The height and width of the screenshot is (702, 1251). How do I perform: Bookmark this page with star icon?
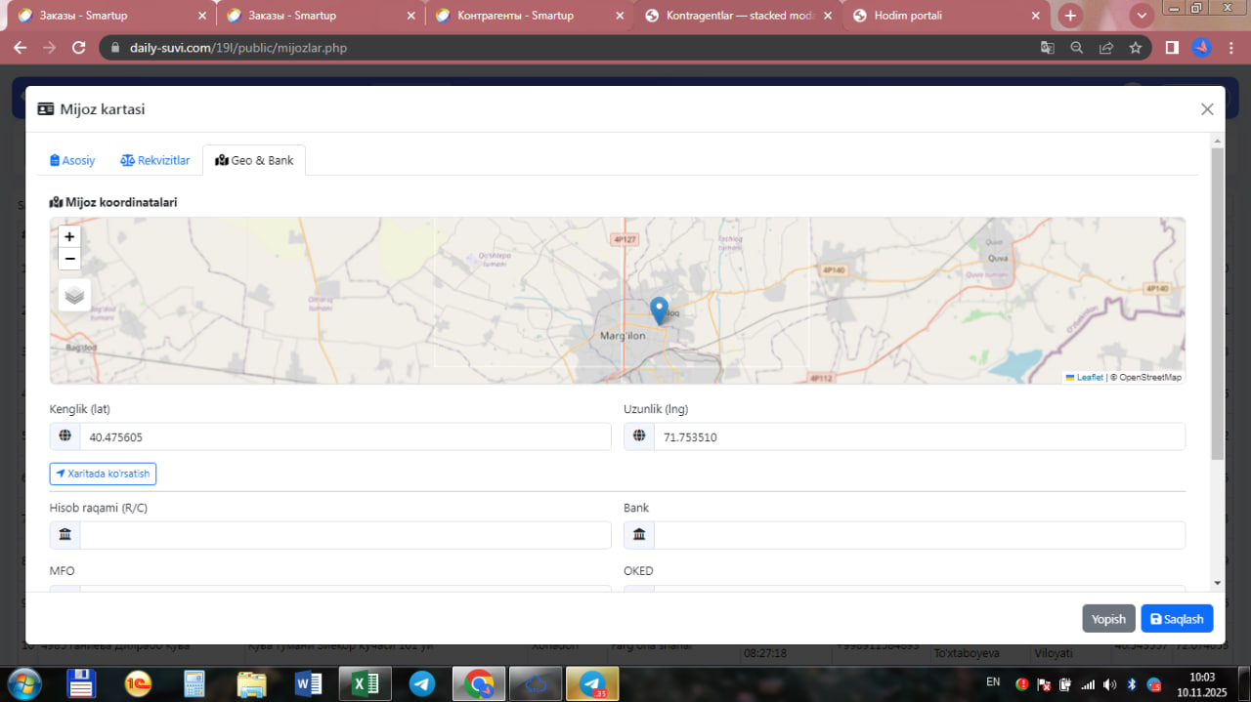click(1135, 48)
